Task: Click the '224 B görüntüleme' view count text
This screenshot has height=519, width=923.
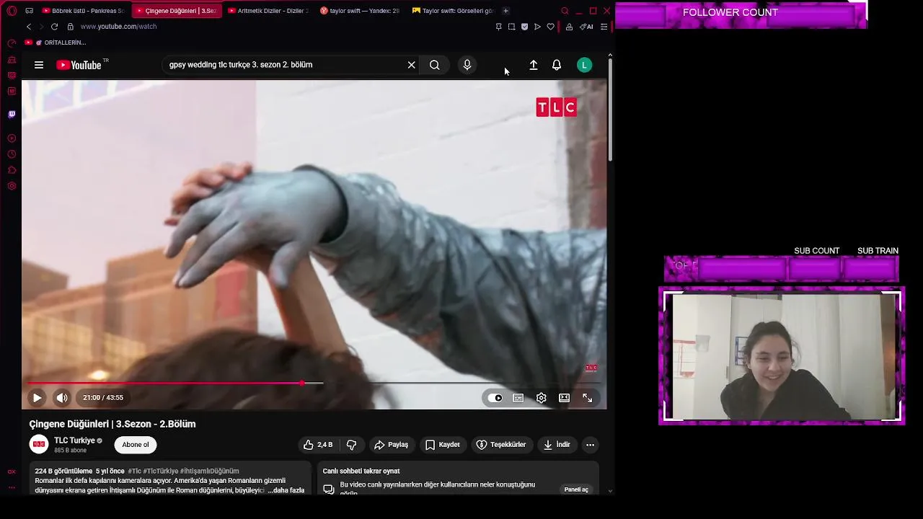Action: (63, 471)
